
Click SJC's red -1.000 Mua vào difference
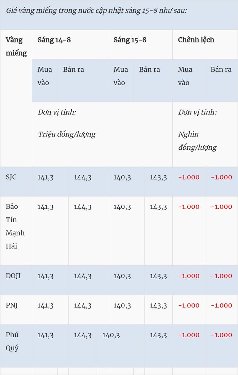[x=189, y=177]
